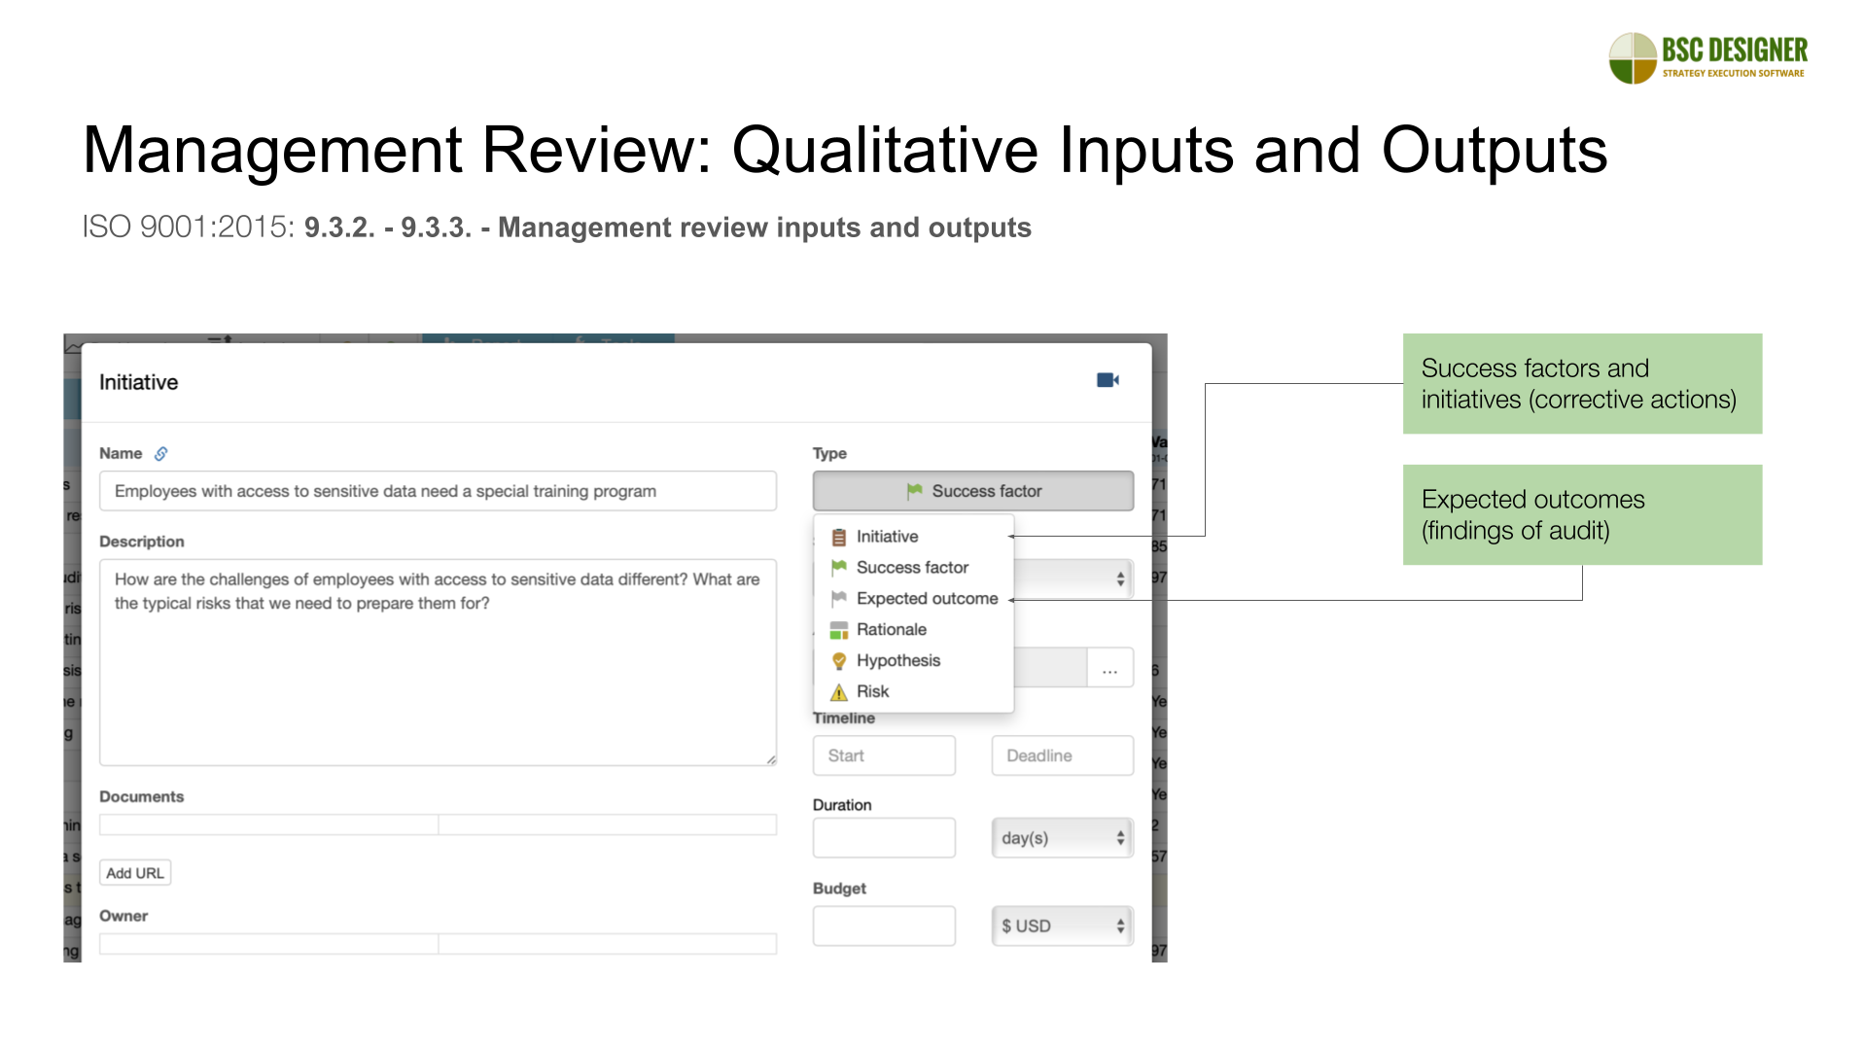The width and height of the screenshot is (1865, 1050).
Task: Click the ellipsis button above Timeline
Action: tap(1109, 669)
